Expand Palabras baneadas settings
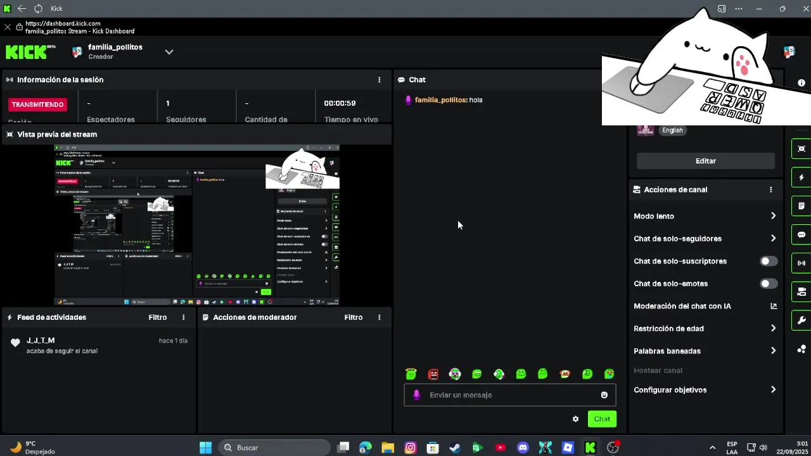This screenshot has height=456, width=811. click(x=705, y=351)
